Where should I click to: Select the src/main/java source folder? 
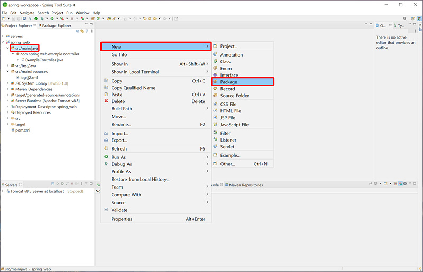point(25,48)
